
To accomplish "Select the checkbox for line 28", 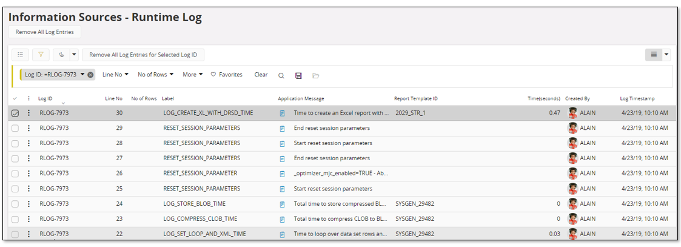I will tap(15, 143).
